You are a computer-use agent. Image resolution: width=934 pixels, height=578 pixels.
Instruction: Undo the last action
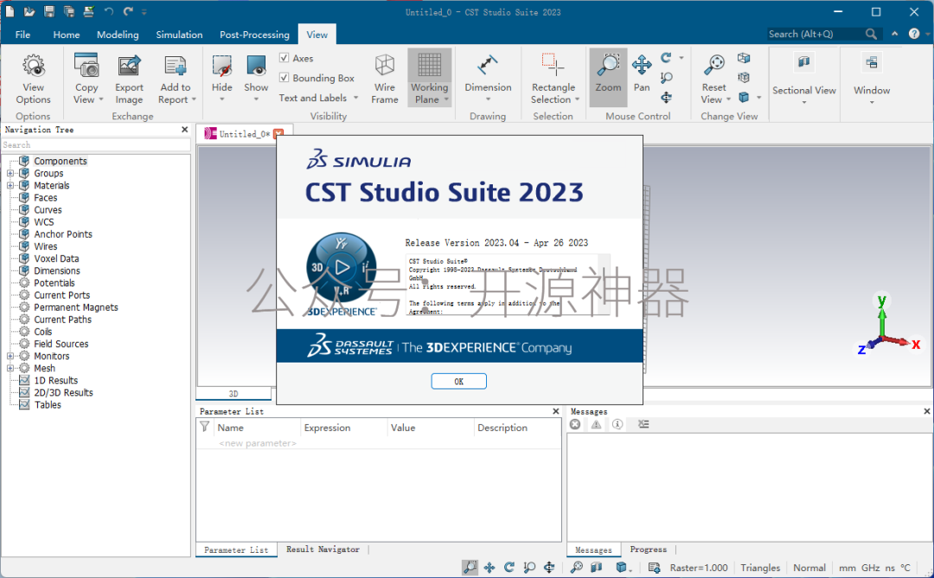click(108, 11)
